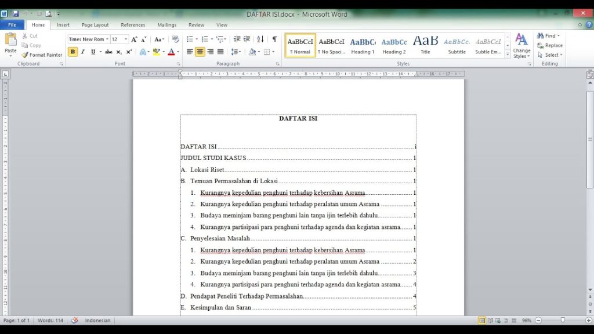Open the Find tool
The height and width of the screenshot is (334, 594).
549,35
